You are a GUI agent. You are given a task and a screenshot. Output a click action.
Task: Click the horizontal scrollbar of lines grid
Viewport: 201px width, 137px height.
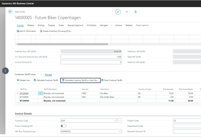point(63,44)
